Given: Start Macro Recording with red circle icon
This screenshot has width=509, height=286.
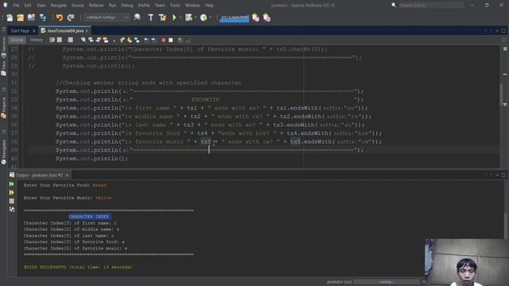Looking at the screenshot, I should coord(164,40).
